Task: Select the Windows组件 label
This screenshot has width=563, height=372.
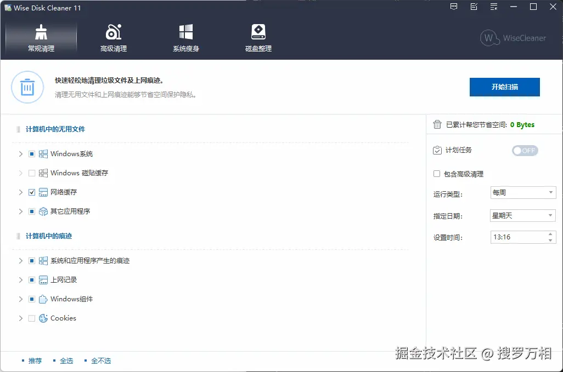Action: pos(71,299)
